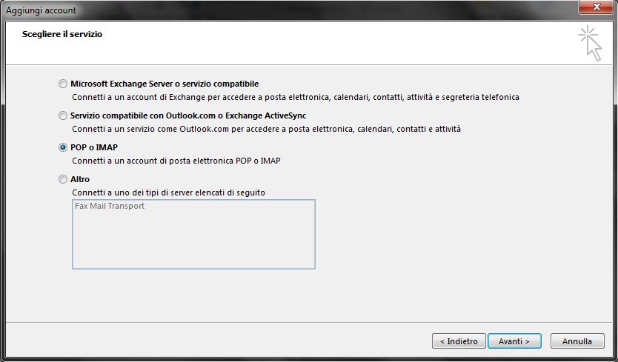
Task: Click empty area of server types list box
Action: [193, 241]
